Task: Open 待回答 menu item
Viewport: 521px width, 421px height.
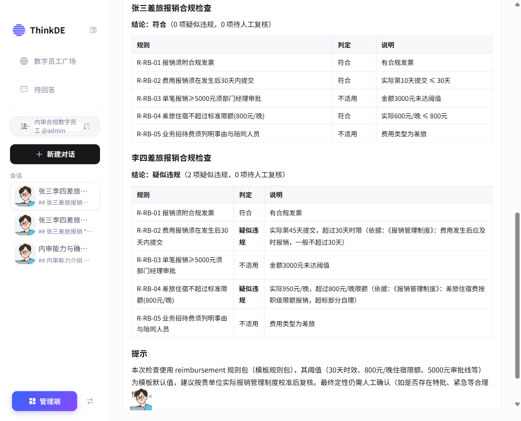Action: tap(55, 89)
